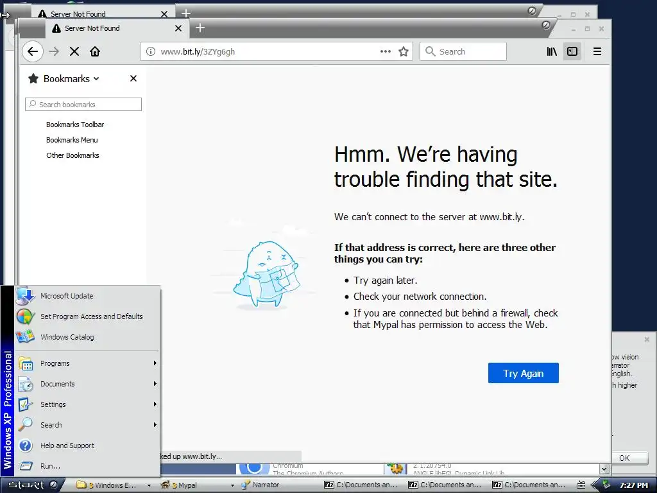Expand the Search submenu
The width and height of the screenshot is (657, 493).
pyautogui.click(x=87, y=425)
